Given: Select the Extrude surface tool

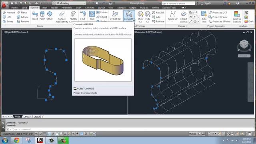Looking at the screenshot, I should [22, 17].
